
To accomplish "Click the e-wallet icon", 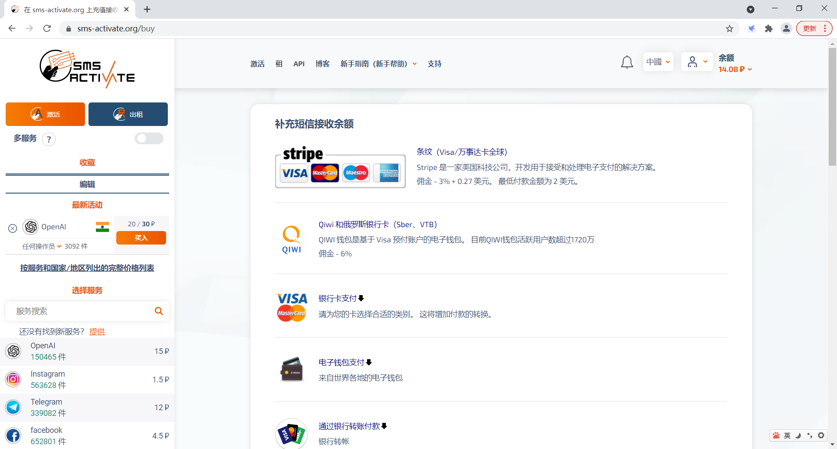I will pos(292,369).
